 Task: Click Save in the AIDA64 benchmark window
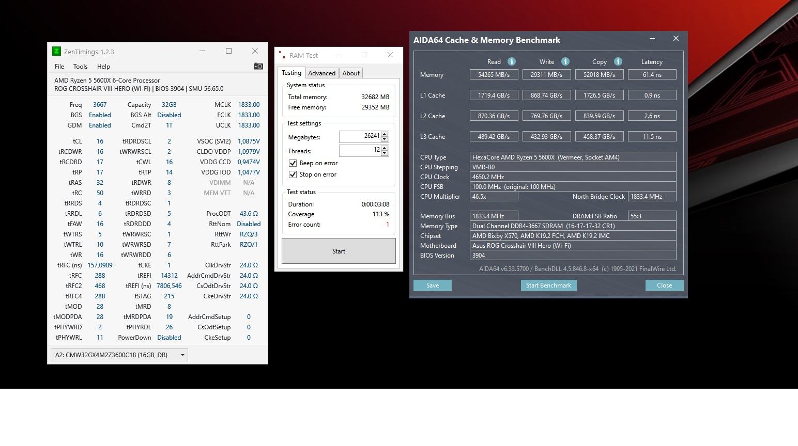click(x=433, y=285)
